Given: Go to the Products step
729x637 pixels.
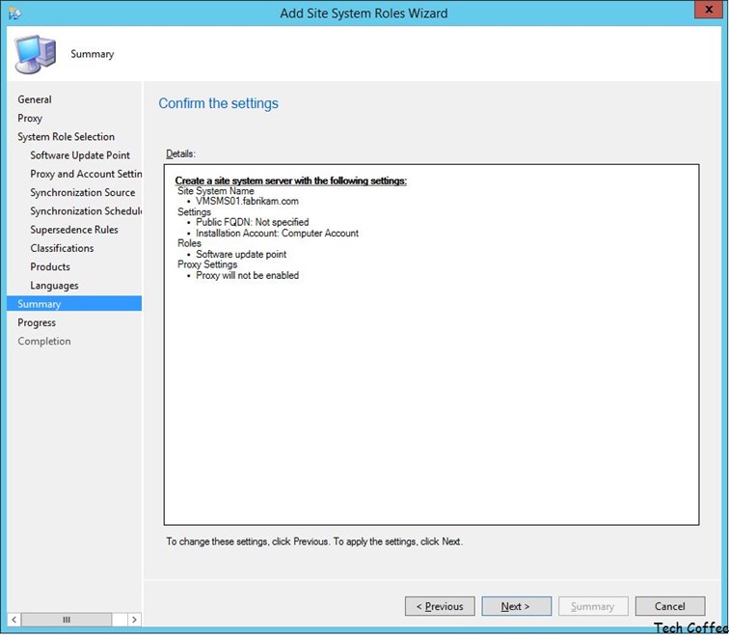Looking at the screenshot, I should click(x=50, y=267).
